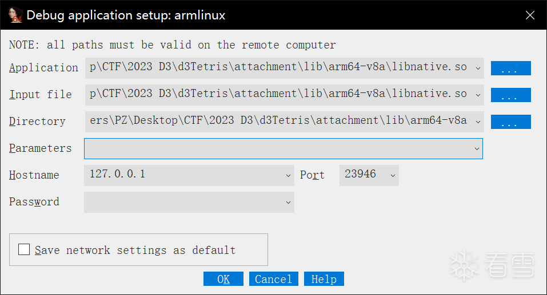This screenshot has height=295, width=547.
Task: Expand the Hostname dropdown
Action: click(289, 175)
